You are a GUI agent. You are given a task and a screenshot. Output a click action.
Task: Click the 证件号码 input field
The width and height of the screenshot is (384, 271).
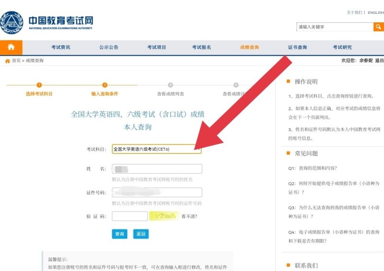[x=157, y=192]
